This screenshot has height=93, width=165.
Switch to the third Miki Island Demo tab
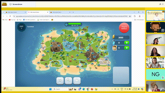pyautogui.click(x=60, y=12)
